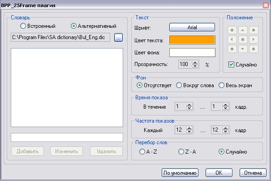Click the Прозрачность value field showing 100
The height and width of the screenshot is (181, 271).
coord(185,64)
